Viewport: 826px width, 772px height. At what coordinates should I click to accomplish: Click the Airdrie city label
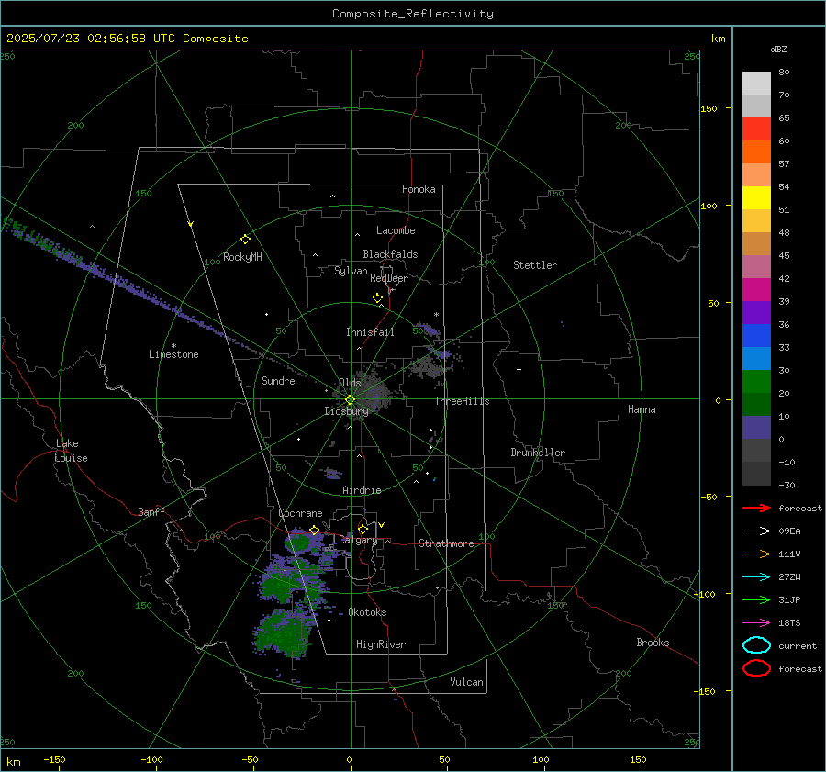point(362,490)
